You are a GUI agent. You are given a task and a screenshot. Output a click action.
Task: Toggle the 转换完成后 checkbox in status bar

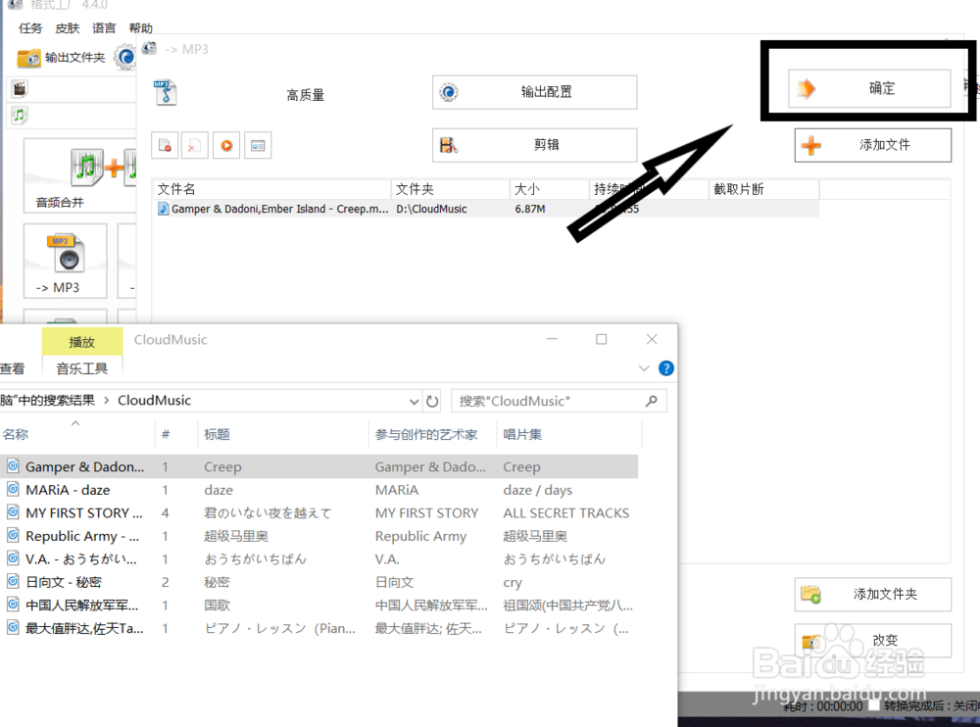pos(874,705)
